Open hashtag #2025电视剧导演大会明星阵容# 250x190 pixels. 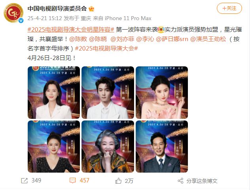point(71,30)
